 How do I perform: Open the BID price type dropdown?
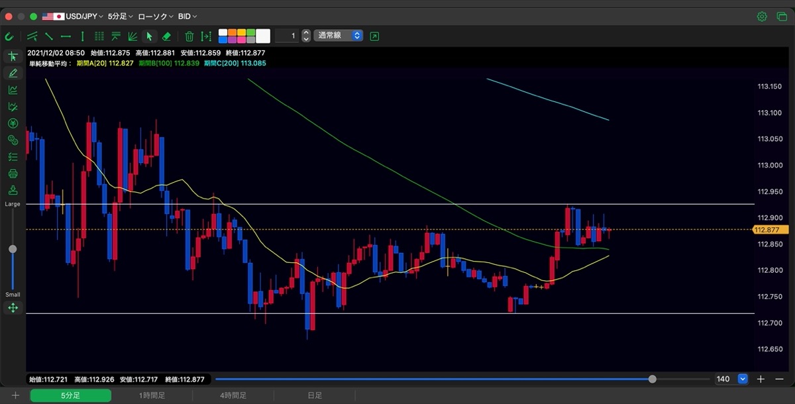pyautogui.click(x=188, y=16)
